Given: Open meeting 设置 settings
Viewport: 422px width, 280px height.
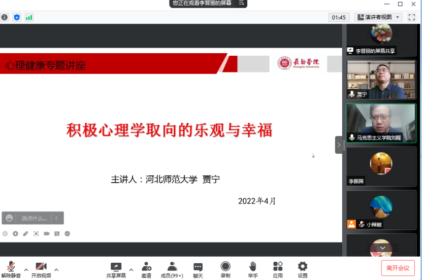Looking at the screenshot, I should point(303,269).
